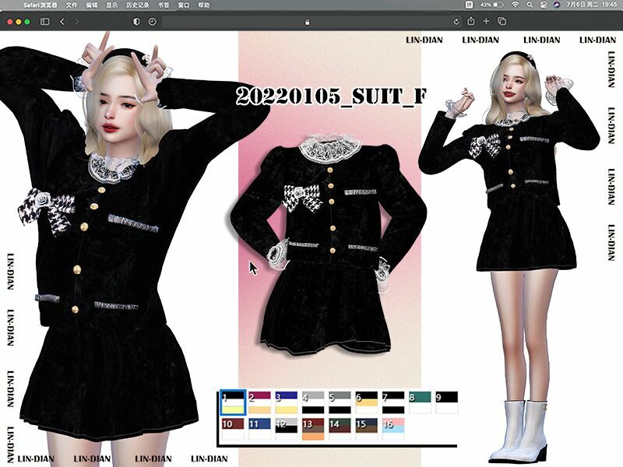Go back with the toolbar chevron
Viewport: 623px width, 467px height.
click(62, 22)
